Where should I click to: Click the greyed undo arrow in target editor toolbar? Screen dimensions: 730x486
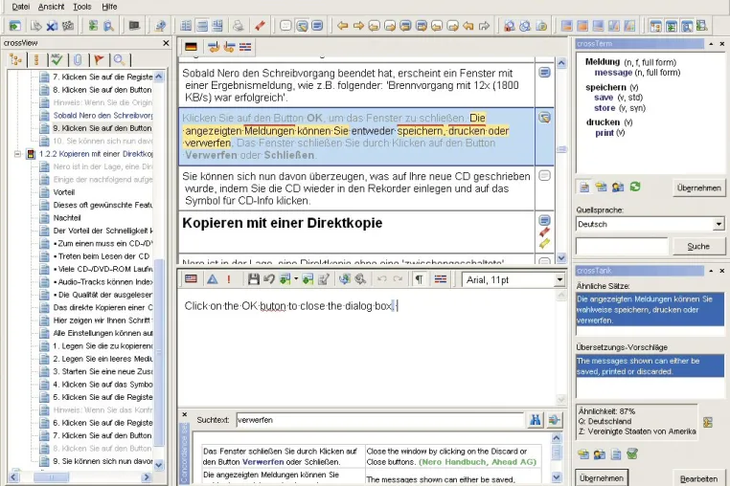(381, 278)
